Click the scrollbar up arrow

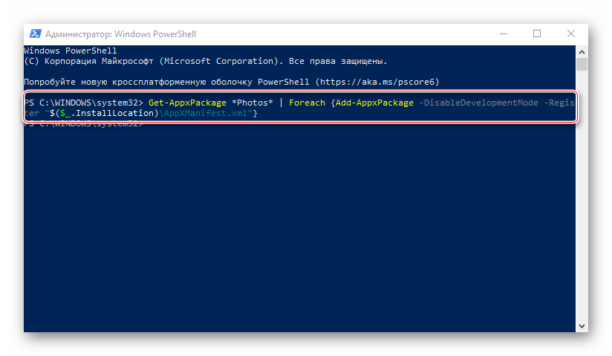pos(582,52)
